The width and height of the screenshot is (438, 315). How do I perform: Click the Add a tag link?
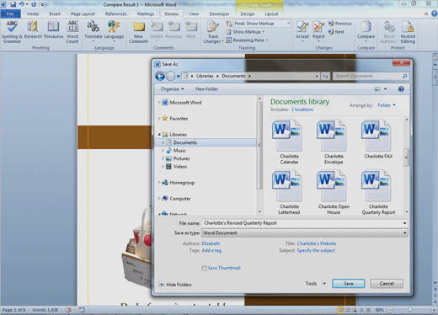coord(211,250)
